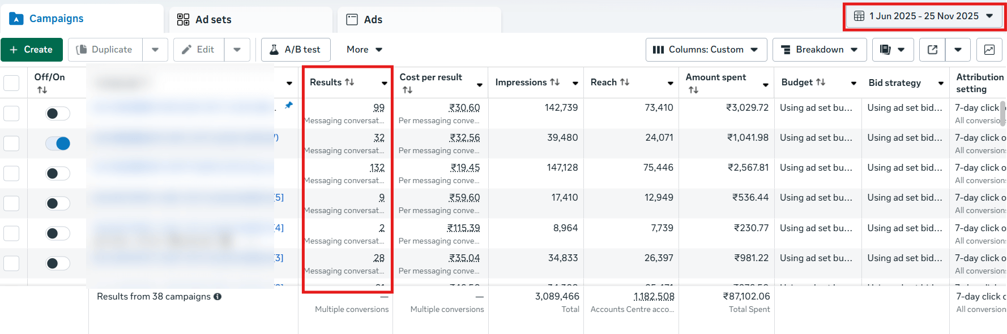Open the date range picker dropdown

pyautogui.click(x=924, y=16)
